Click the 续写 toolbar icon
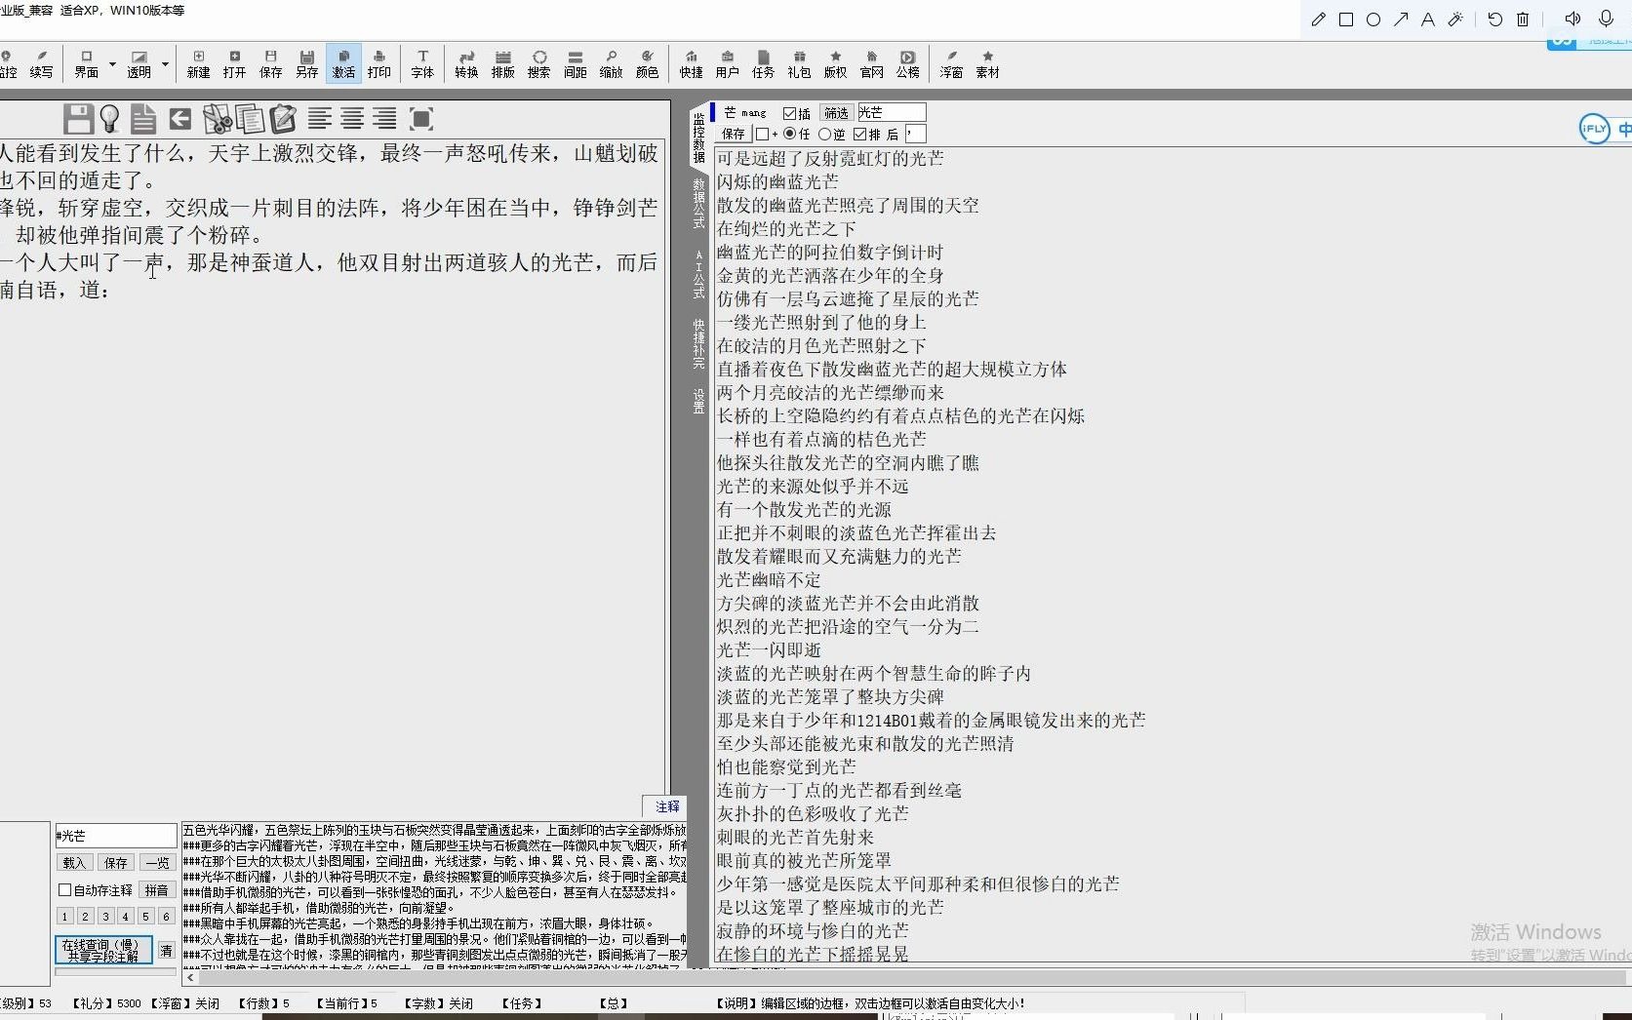 click(x=41, y=63)
